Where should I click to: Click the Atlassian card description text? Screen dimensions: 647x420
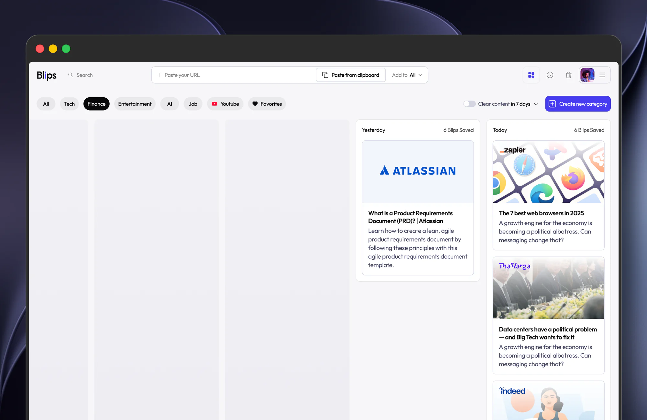(418, 248)
